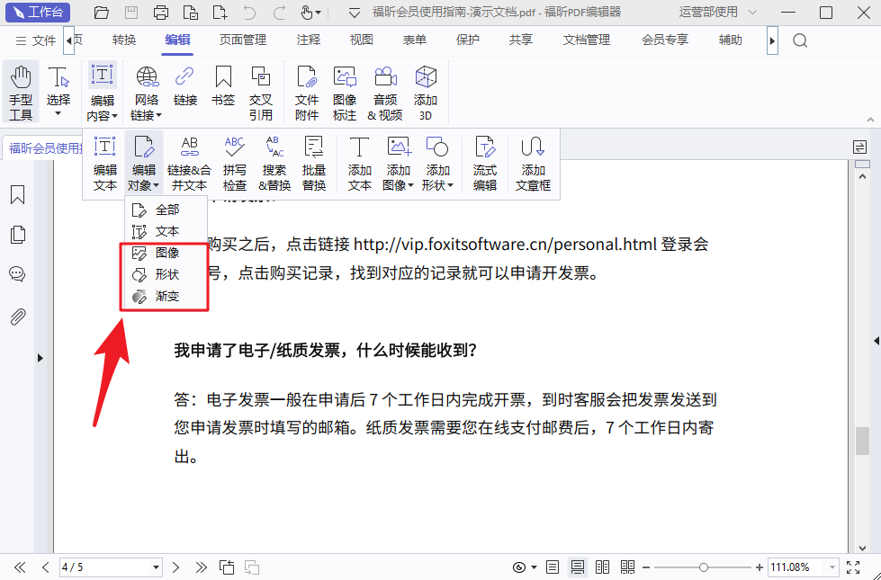The height and width of the screenshot is (580, 881).
Task: Run Spell Check (拼写检查)
Action: click(234, 164)
